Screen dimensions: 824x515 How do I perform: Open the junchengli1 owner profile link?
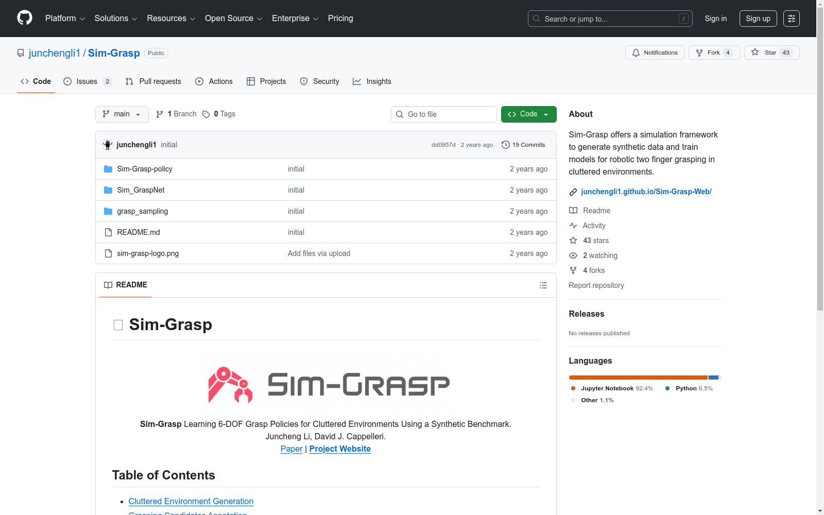coord(55,53)
